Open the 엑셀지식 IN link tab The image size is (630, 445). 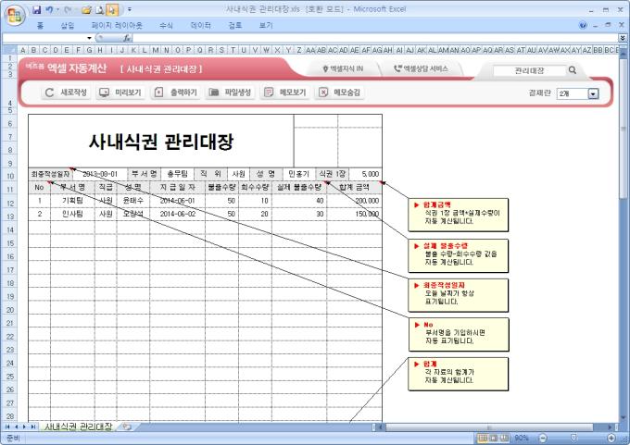click(x=343, y=69)
